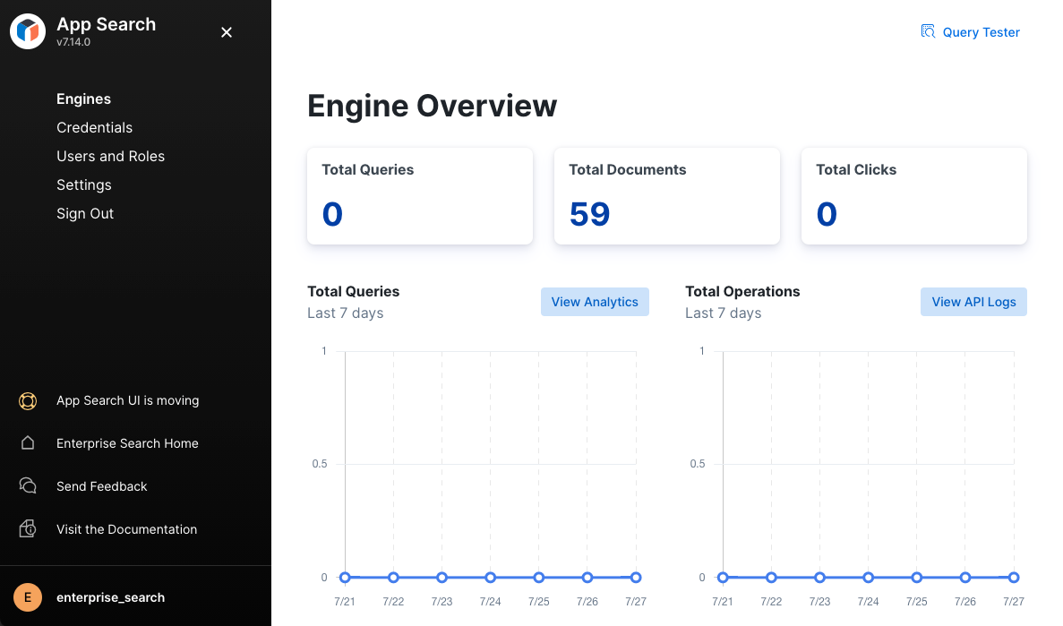Click the Send Feedback chat bubble icon

click(27, 485)
